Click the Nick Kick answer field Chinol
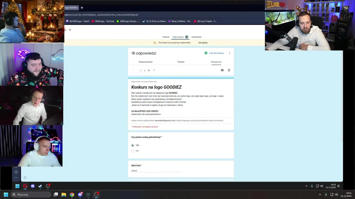Image resolution: width=355 pixels, height=199 pixels. [156, 171]
